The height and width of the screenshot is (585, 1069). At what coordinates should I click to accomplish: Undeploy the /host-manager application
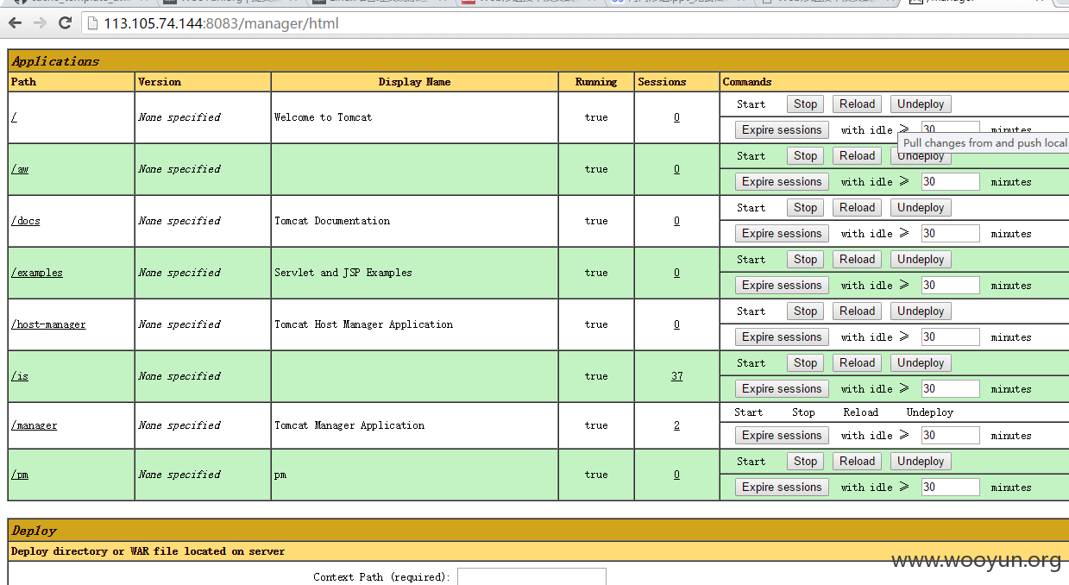click(x=921, y=311)
